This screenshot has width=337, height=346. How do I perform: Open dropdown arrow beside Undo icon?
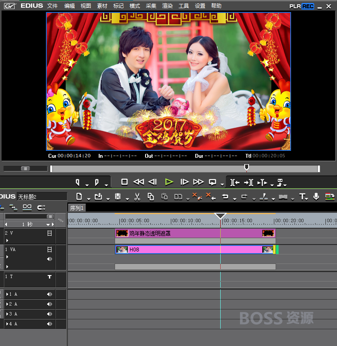click(x=235, y=199)
